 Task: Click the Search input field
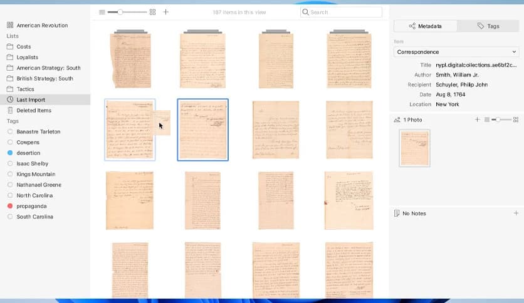click(341, 12)
